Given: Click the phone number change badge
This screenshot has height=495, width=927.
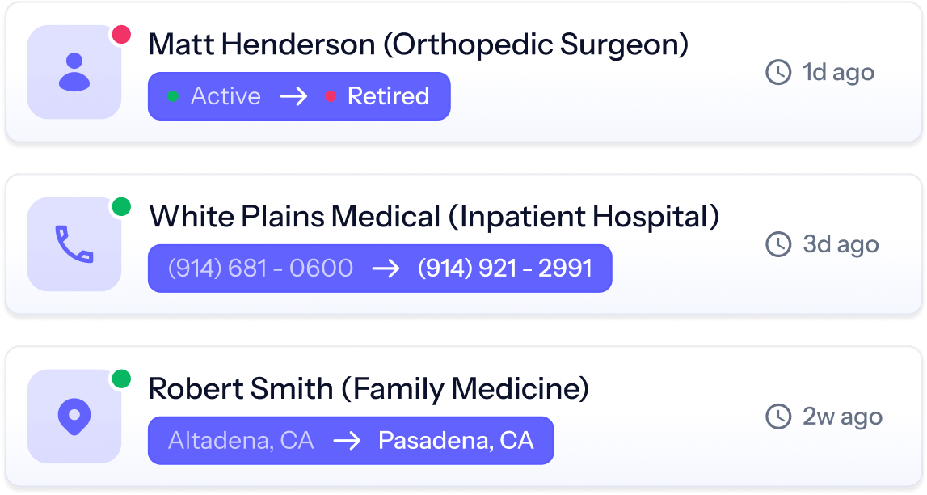Looking at the screenshot, I should click(380, 269).
